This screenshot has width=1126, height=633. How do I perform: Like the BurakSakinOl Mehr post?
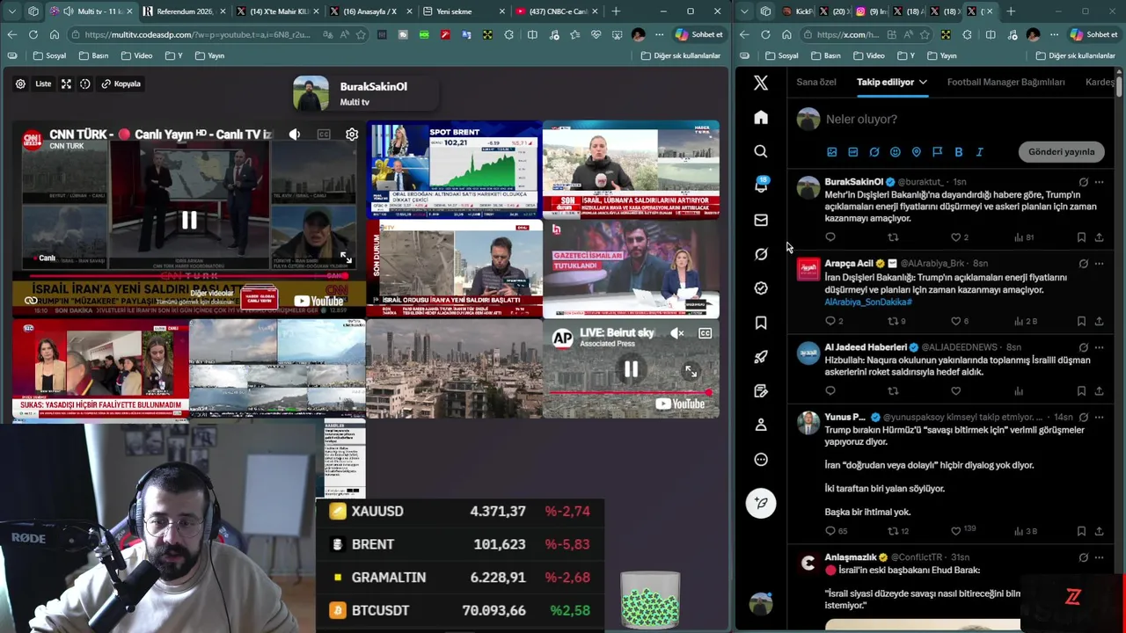956,237
